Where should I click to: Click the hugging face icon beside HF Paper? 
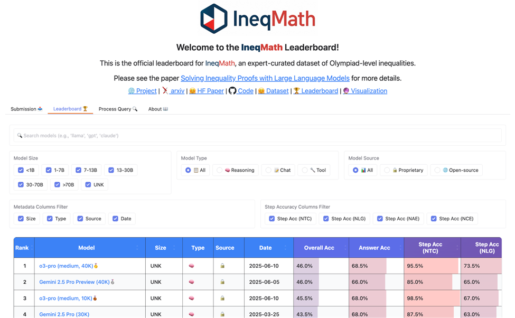pos(192,91)
